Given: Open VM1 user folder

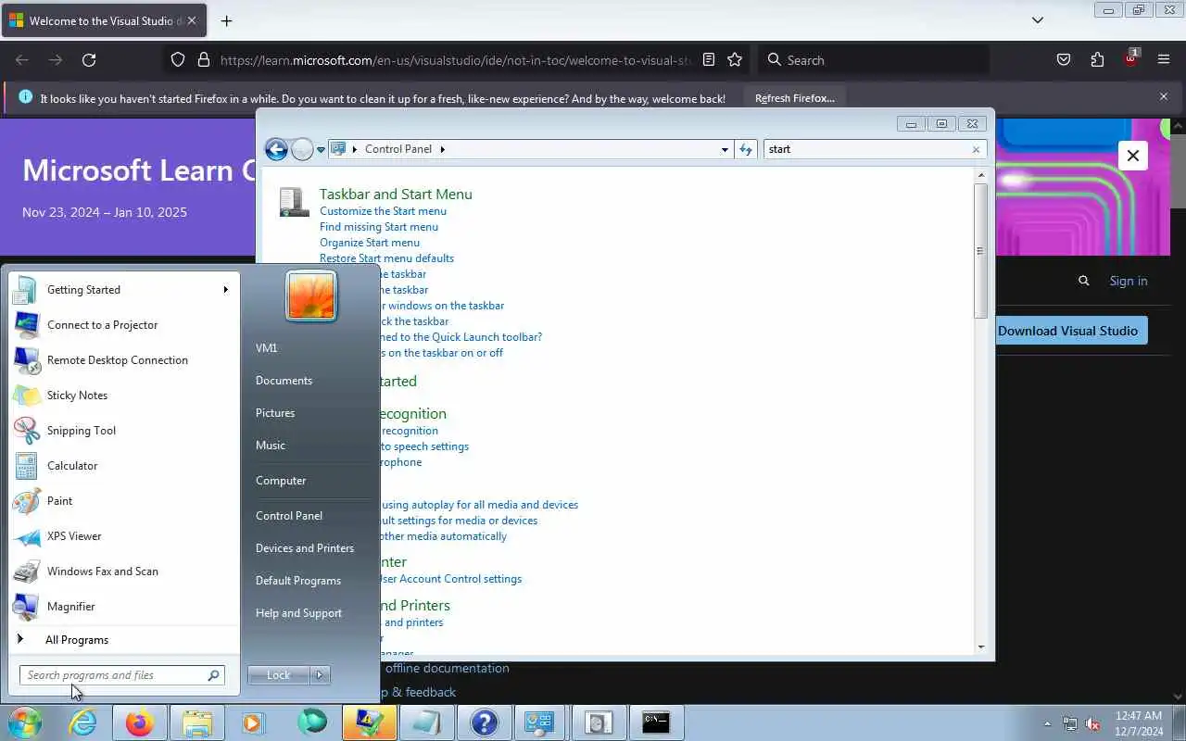Looking at the screenshot, I should 266,348.
